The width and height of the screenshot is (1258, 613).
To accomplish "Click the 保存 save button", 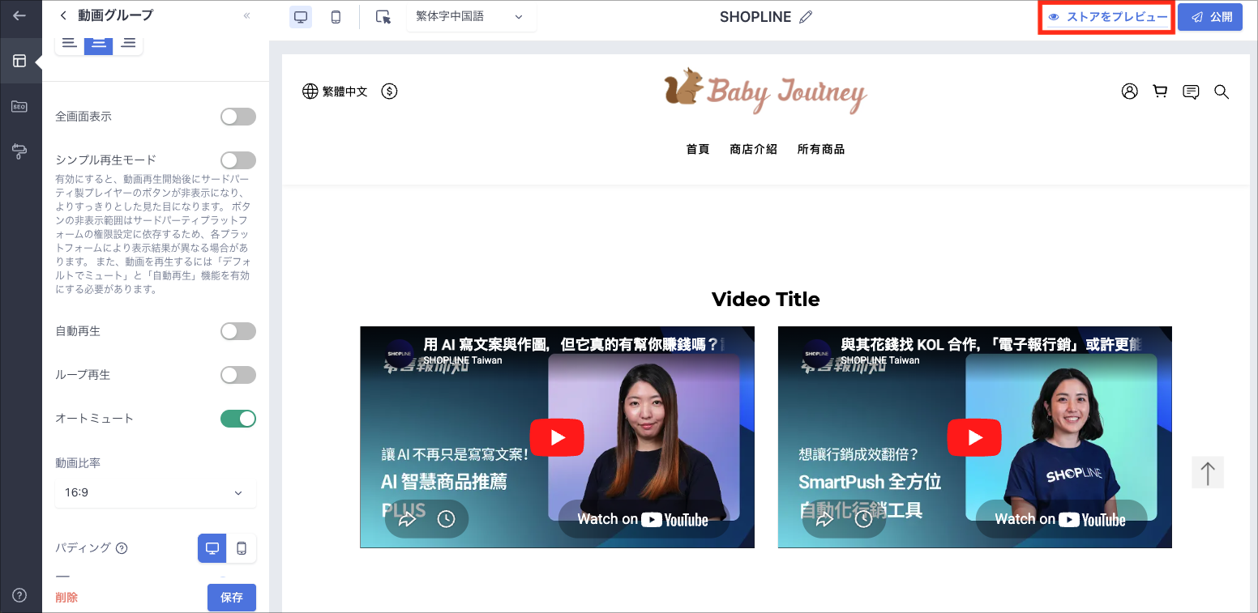I will pos(232,598).
